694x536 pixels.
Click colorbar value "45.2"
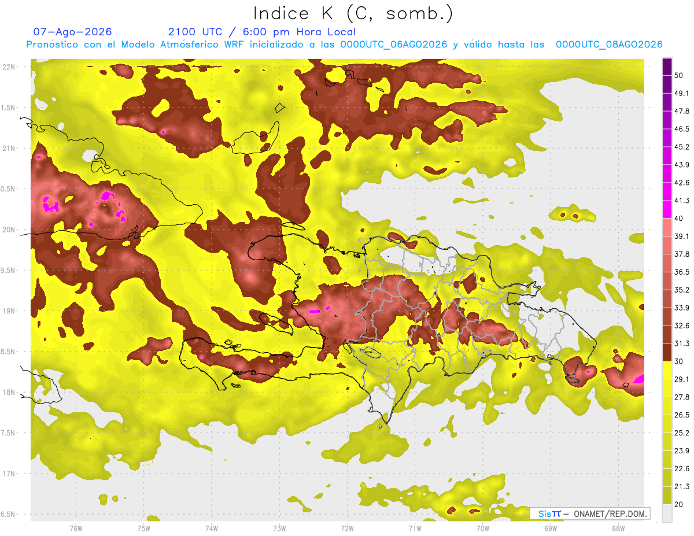[682, 147]
